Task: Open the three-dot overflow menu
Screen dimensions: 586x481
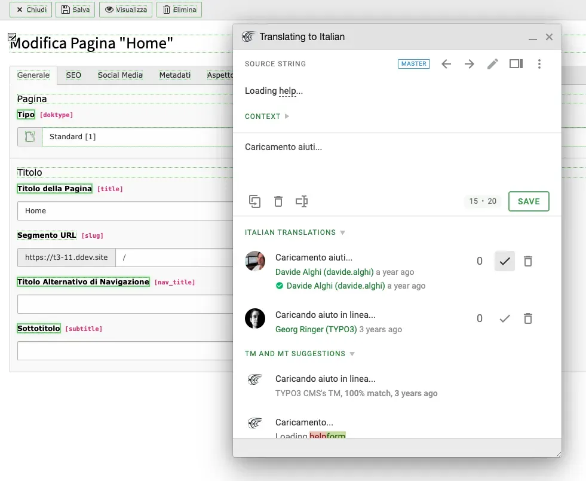Action: coord(539,64)
